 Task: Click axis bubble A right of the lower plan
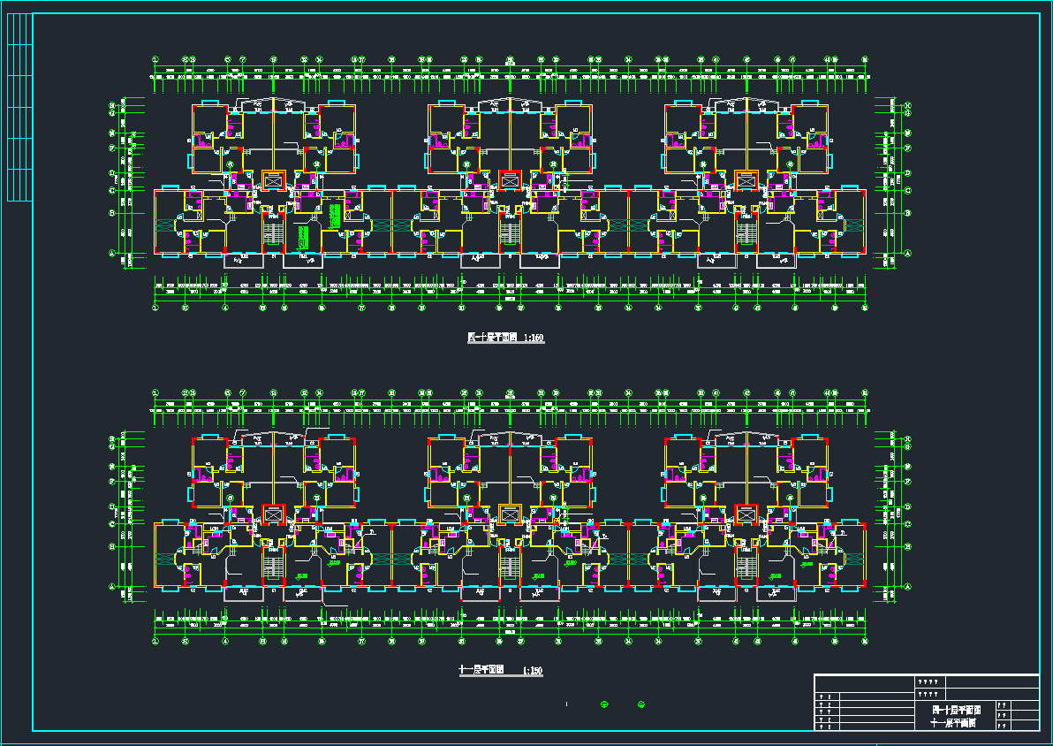pyautogui.click(x=908, y=586)
